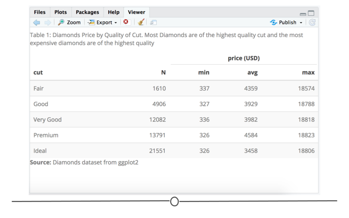Remove current viewer item with red X icon
This screenshot has width=349, height=218.
pos(126,22)
